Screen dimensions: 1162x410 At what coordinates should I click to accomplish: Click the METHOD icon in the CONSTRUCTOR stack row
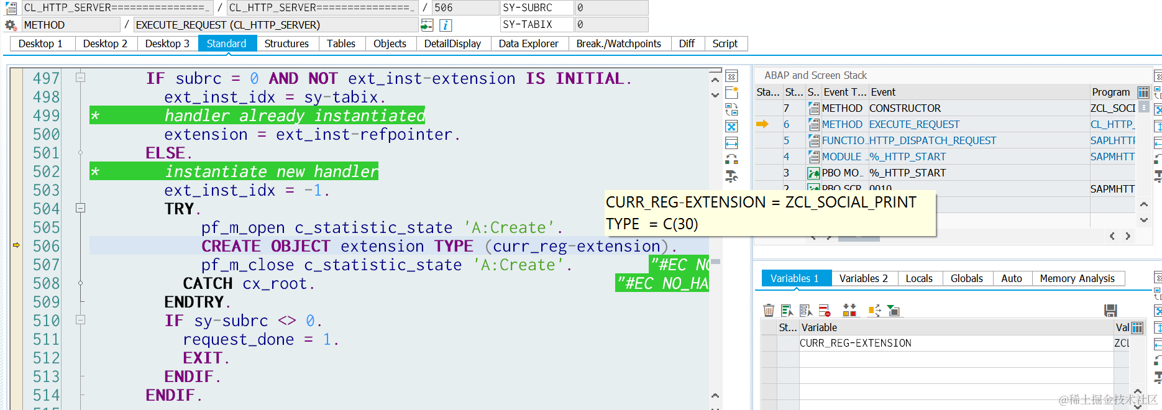coord(813,108)
